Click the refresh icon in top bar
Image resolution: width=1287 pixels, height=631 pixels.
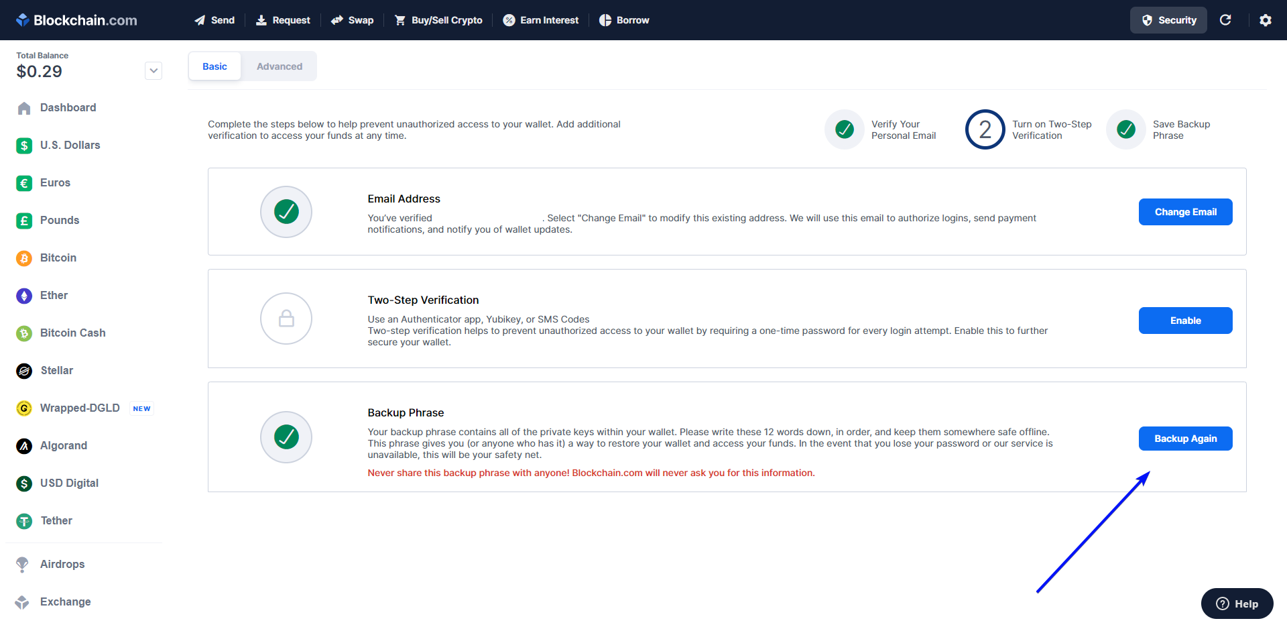[1225, 20]
